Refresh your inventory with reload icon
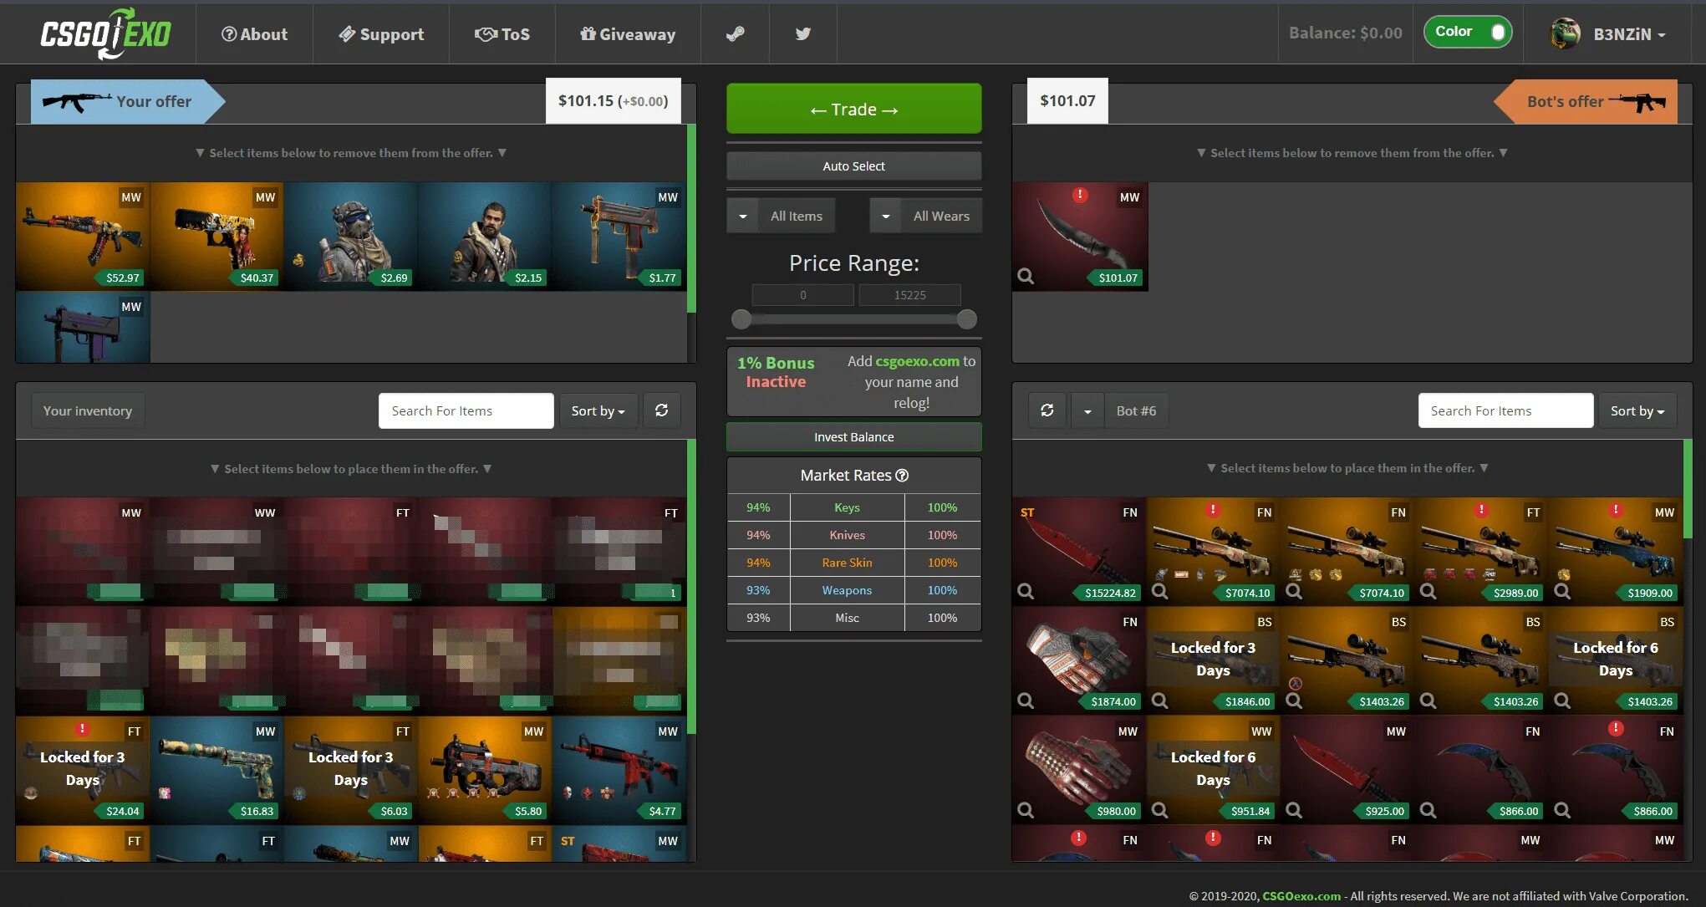 click(661, 410)
